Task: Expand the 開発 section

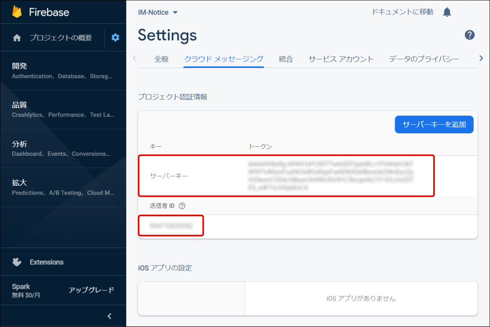Action: click(63, 71)
